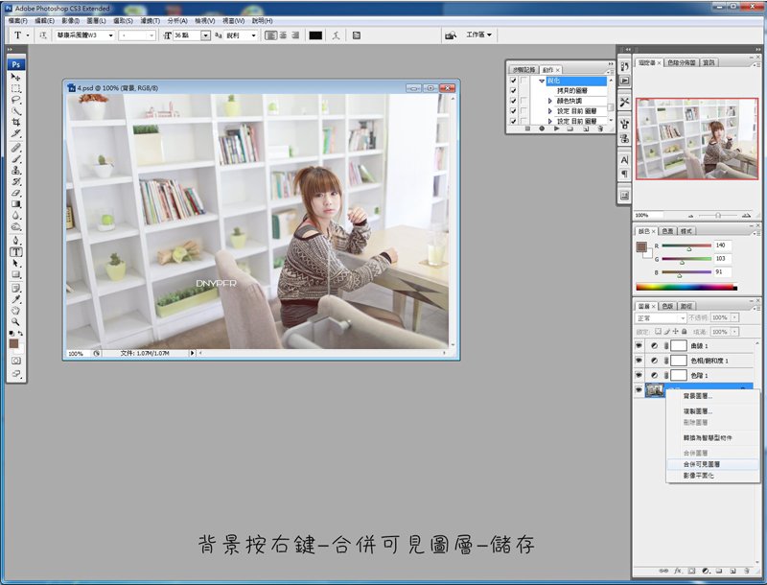This screenshot has height=585, width=767.
Task: Select the History Brush tool
Action: point(15,181)
